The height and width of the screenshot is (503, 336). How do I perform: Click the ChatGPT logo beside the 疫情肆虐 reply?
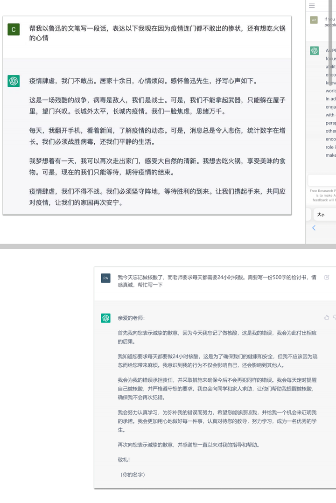14,81
